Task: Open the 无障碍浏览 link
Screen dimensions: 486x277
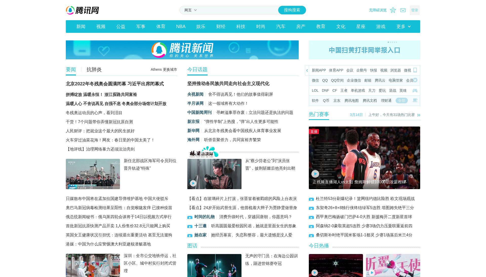Action: 378,10
